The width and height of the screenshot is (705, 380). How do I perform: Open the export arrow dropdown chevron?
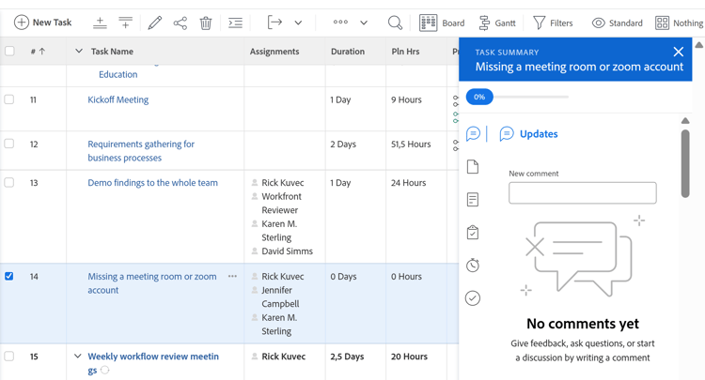[x=298, y=23]
